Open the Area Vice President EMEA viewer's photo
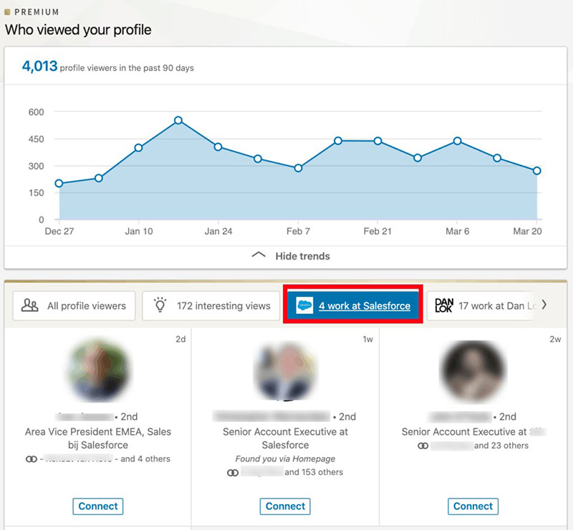The image size is (573, 530). pos(98,370)
